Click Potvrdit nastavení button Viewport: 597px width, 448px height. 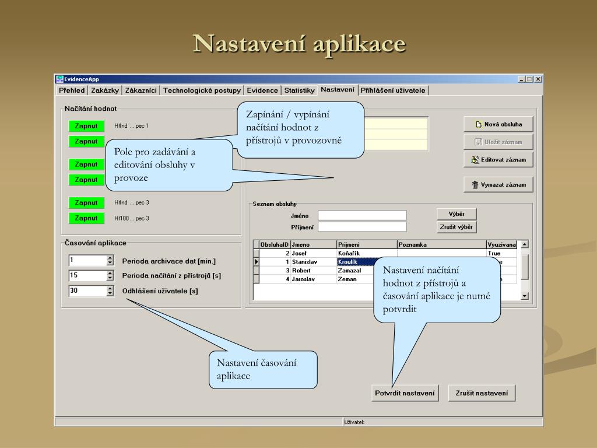[x=405, y=393]
